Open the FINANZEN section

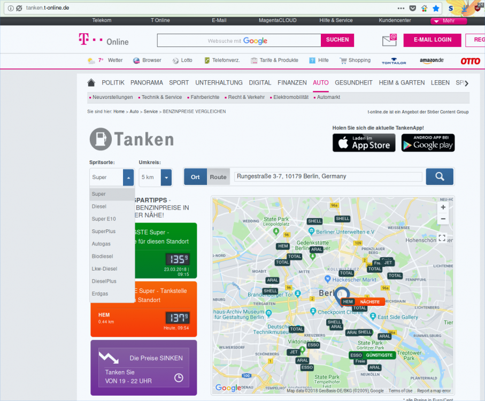coord(292,82)
